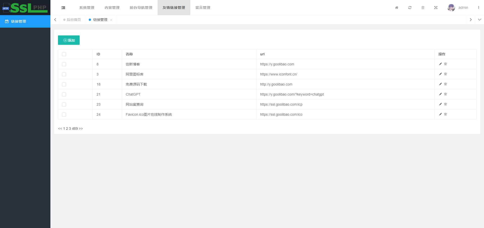The height and width of the screenshot is (228, 484).
Task: Toggle fullscreen using the expand icon
Action: pyautogui.click(x=436, y=8)
